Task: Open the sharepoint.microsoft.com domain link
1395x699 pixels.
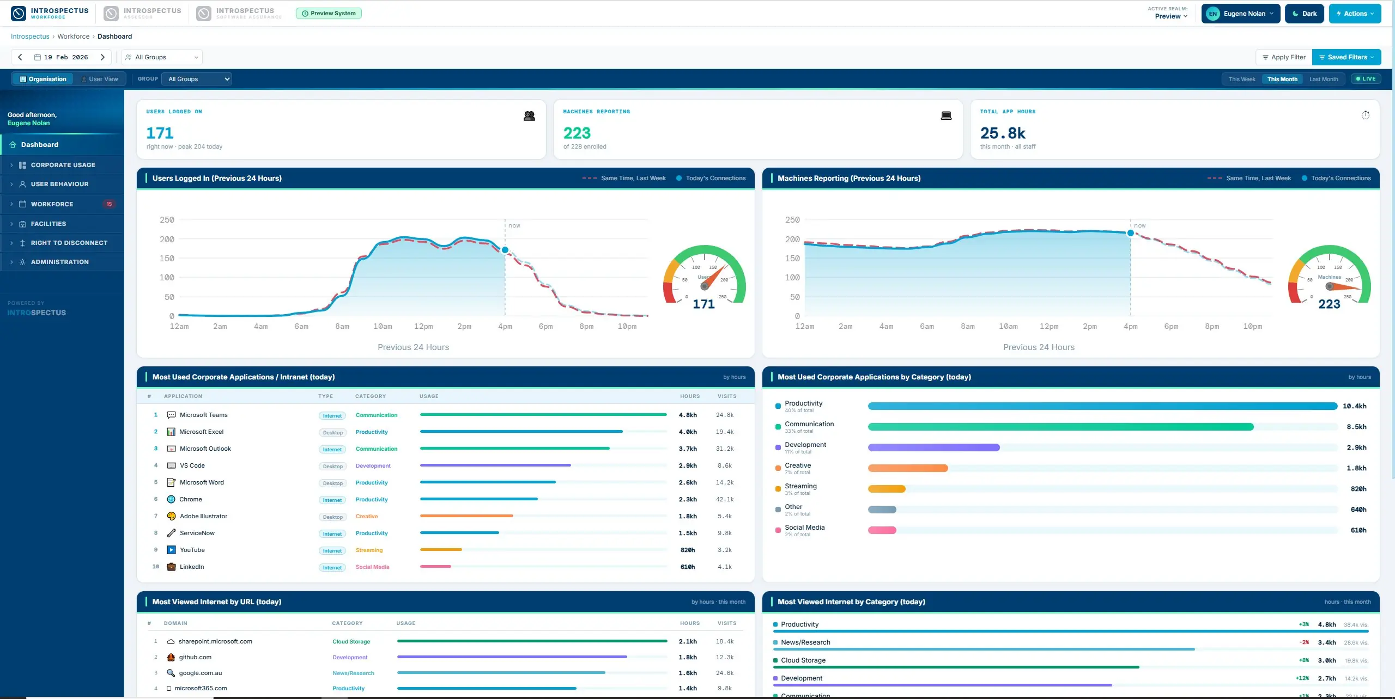Action: click(215, 641)
